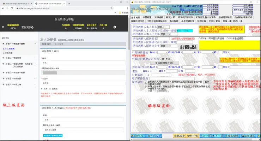Screen dimensions: 261x141
Task: Click the wrench icon beside 步驟二 填寫所得
Action: tap(3, 58)
